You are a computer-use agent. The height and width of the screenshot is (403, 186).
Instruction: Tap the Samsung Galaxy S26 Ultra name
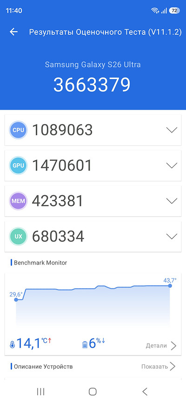pyautogui.click(x=93, y=64)
